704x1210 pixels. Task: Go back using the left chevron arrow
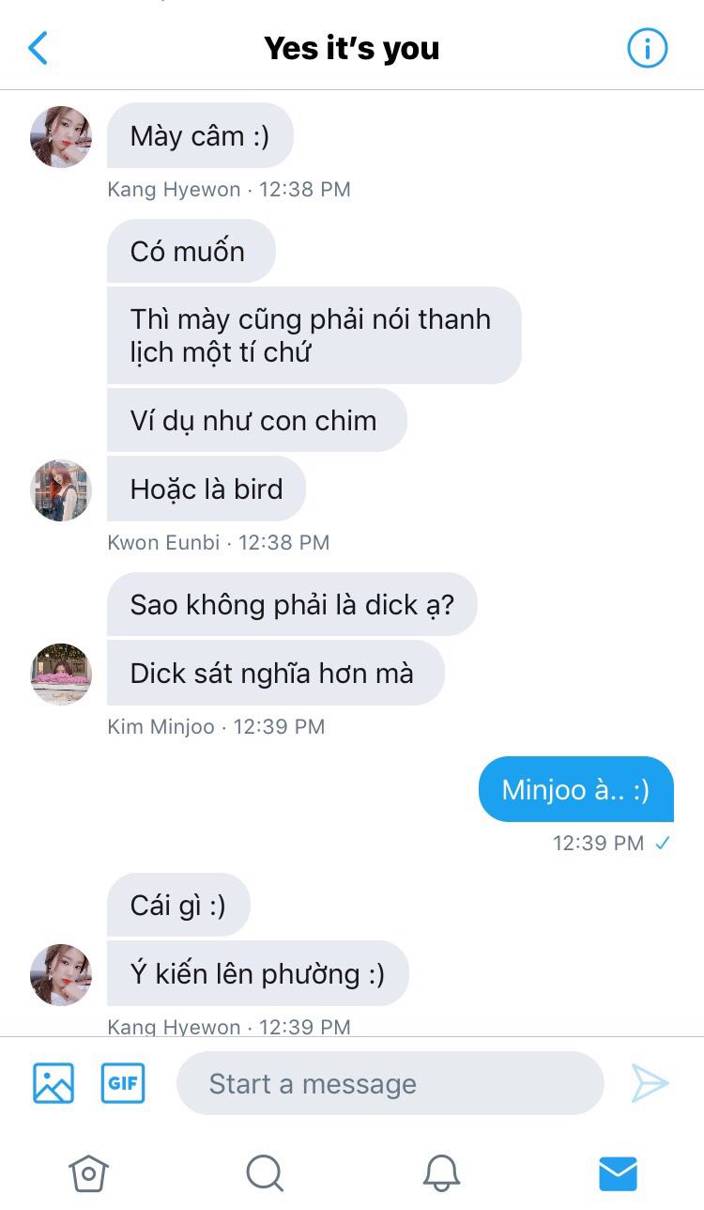point(38,48)
